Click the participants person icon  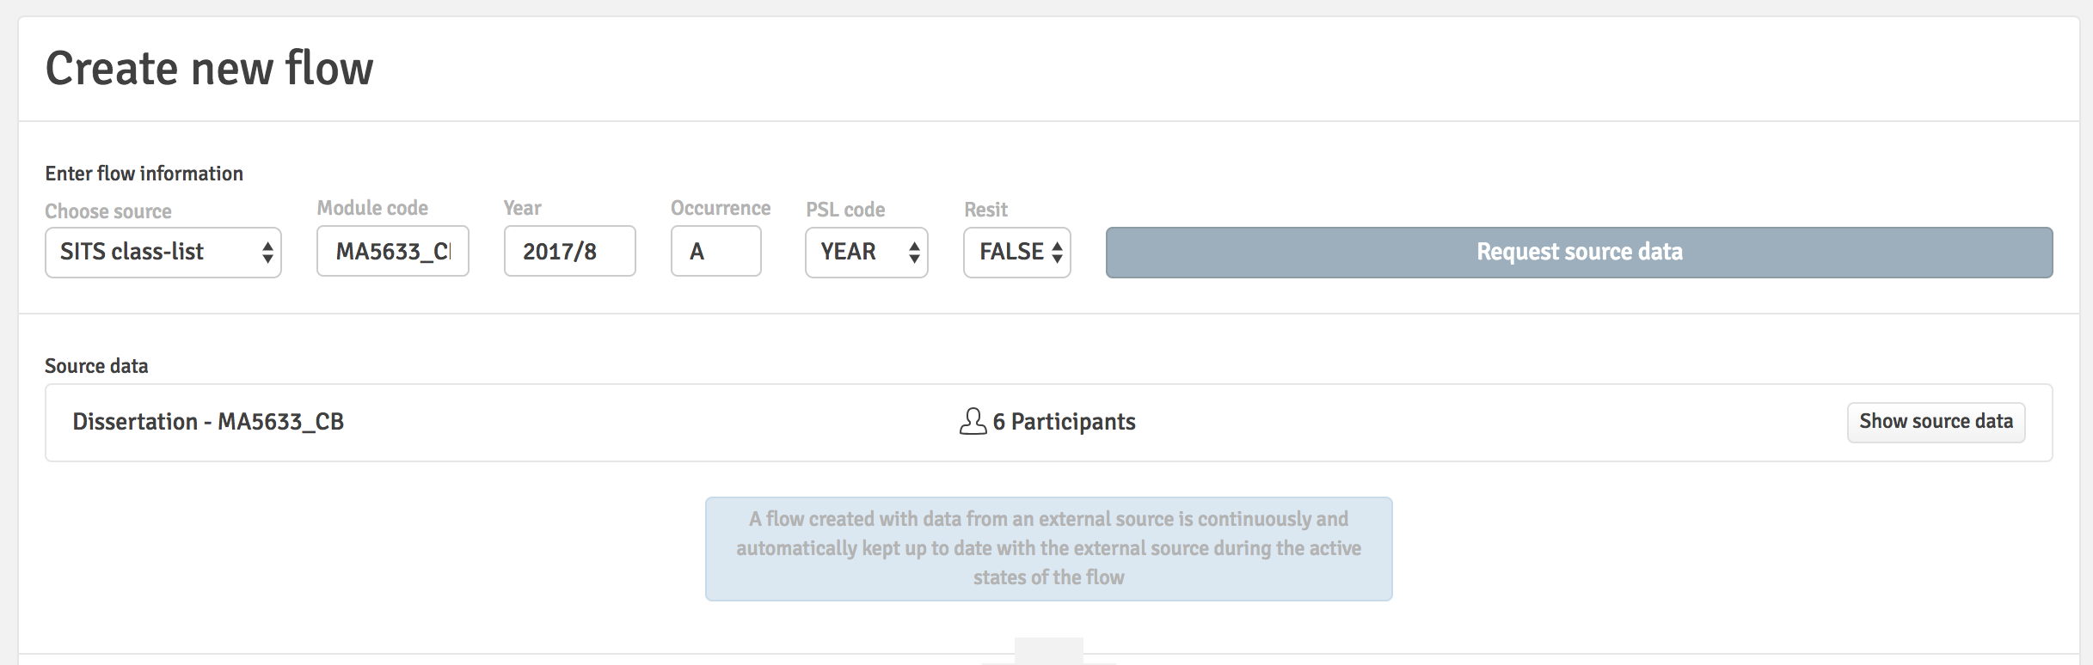(973, 421)
